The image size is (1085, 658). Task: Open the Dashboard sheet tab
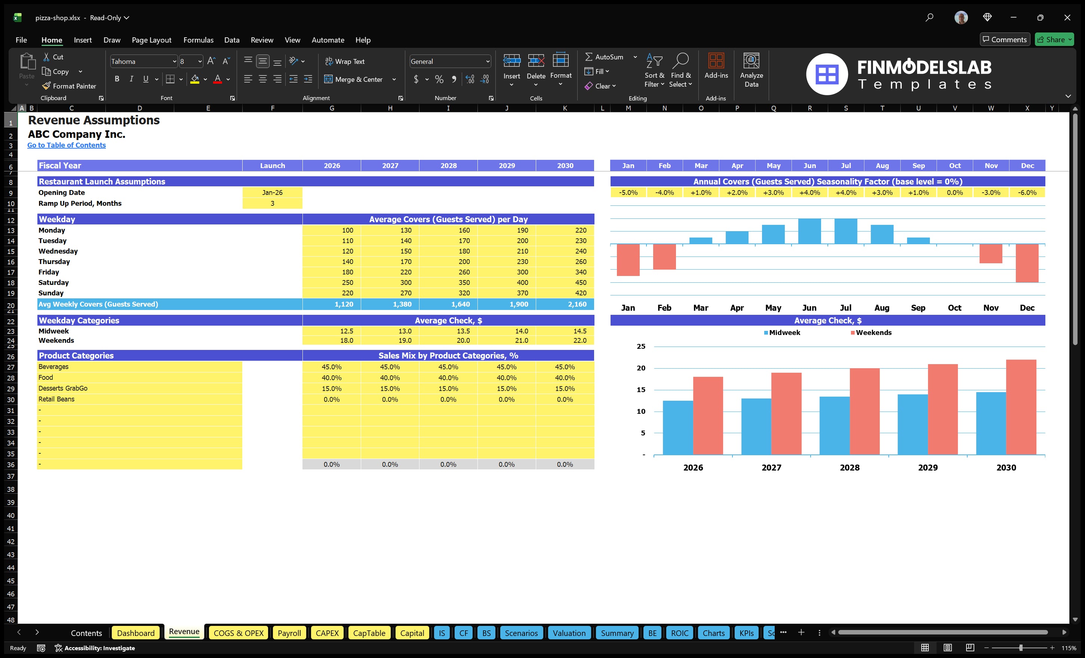tap(136, 633)
